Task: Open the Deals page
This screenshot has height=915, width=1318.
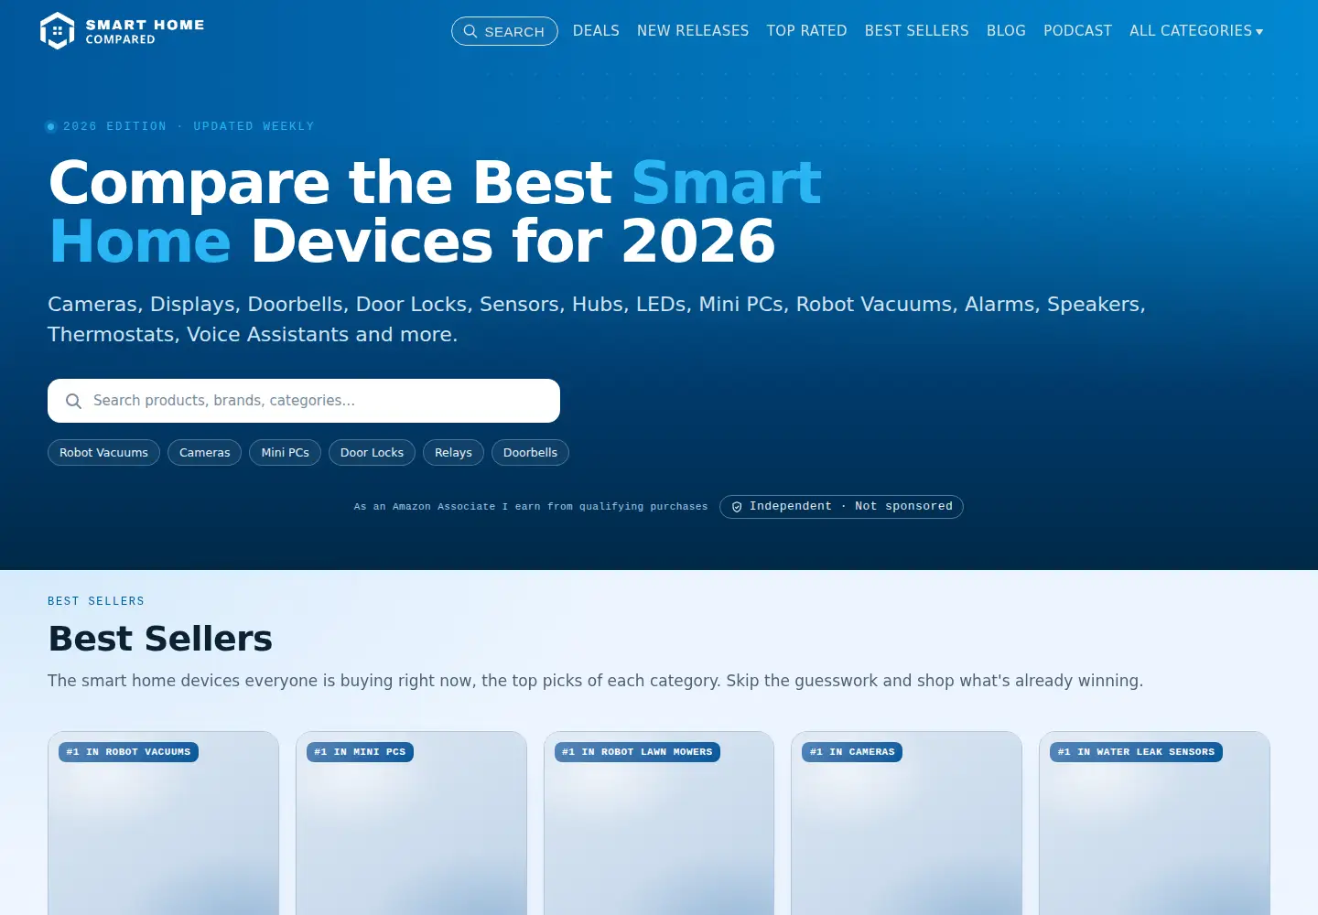Action: (x=596, y=31)
